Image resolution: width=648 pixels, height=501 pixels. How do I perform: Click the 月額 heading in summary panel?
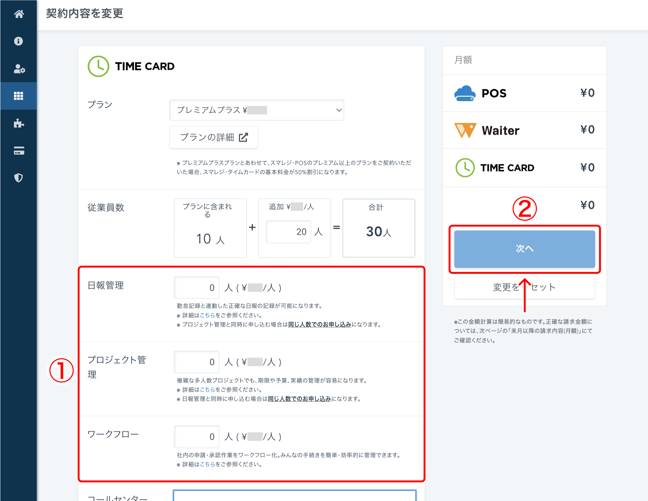(463, 60)
